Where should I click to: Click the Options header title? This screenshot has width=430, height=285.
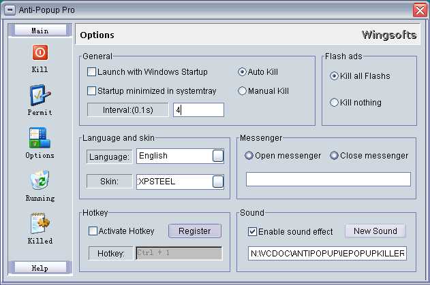[x=97, y=35]
